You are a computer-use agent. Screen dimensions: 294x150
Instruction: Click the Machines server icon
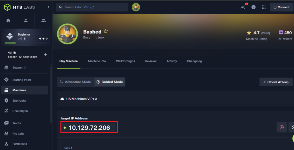tap(6, 90)
